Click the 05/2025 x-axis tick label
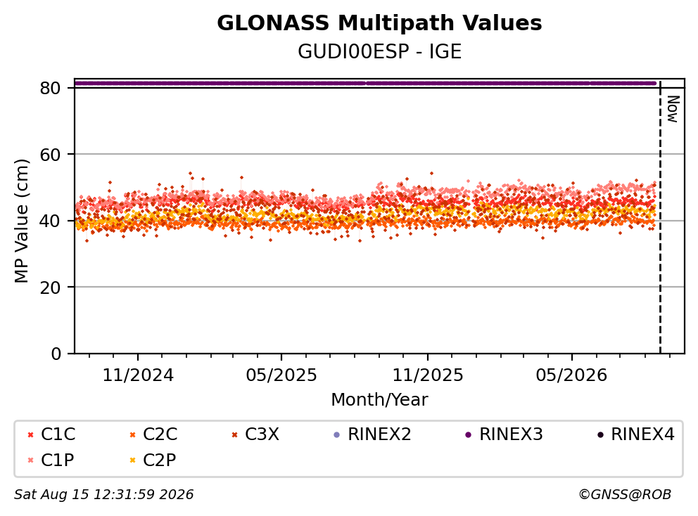Viewport: 698px width, 516px height. click(x=281, y=375)
